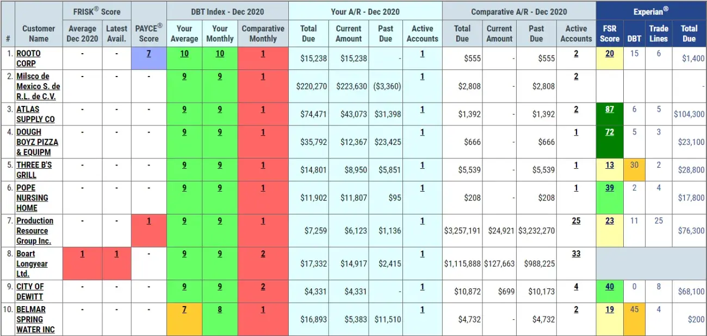707x336 pixels.
Task: Open the ROOTO CORP customer link
Action: pos(28,58)
